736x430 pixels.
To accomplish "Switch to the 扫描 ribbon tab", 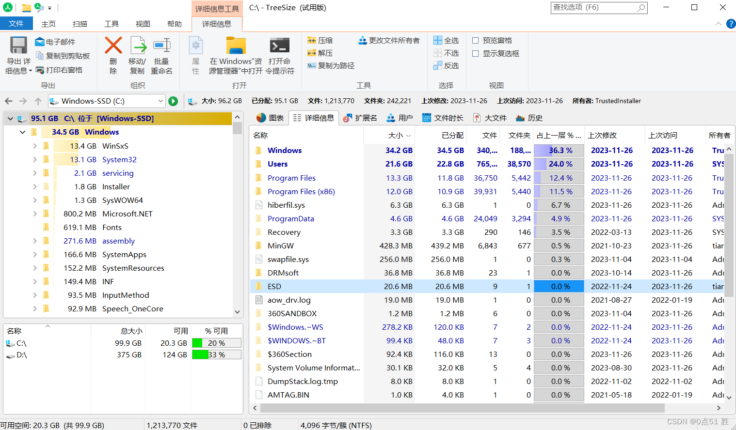I will [x=80, y=24].
